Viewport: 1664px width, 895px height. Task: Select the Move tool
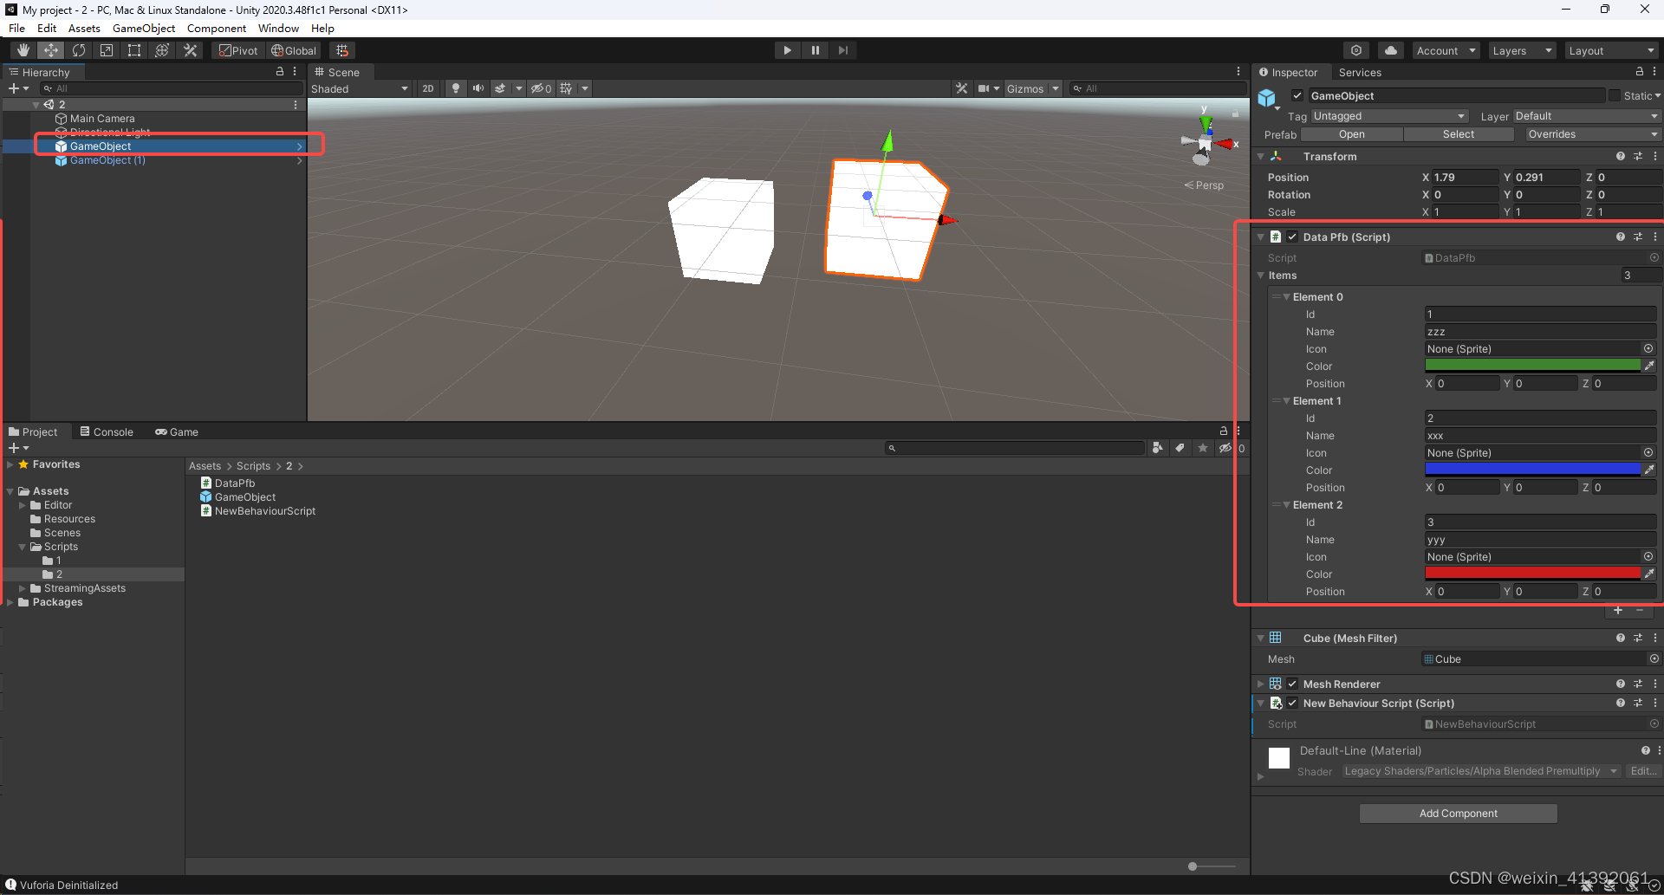tap(51, 50)
